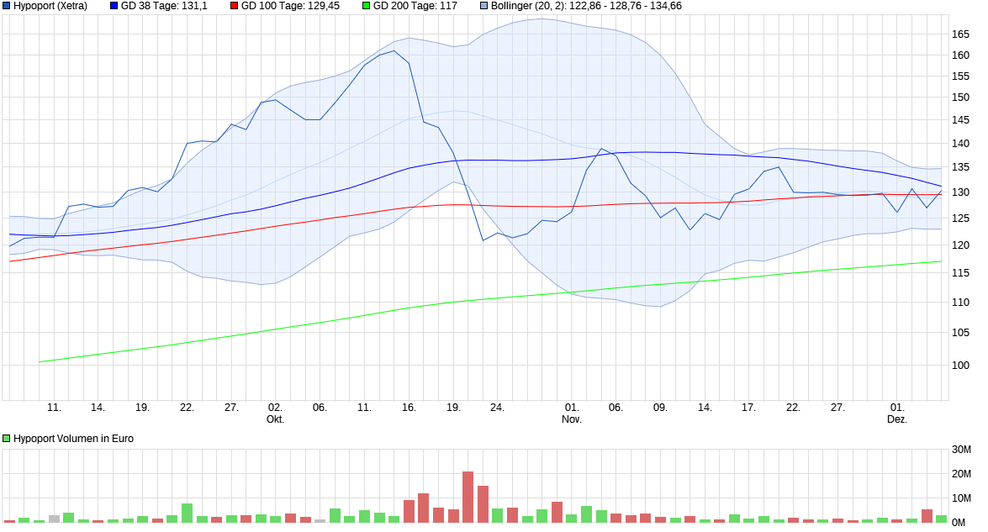Click the 140 price axis label
The height and width of the screenshot is (532, 988).
(x=960, y=144)
